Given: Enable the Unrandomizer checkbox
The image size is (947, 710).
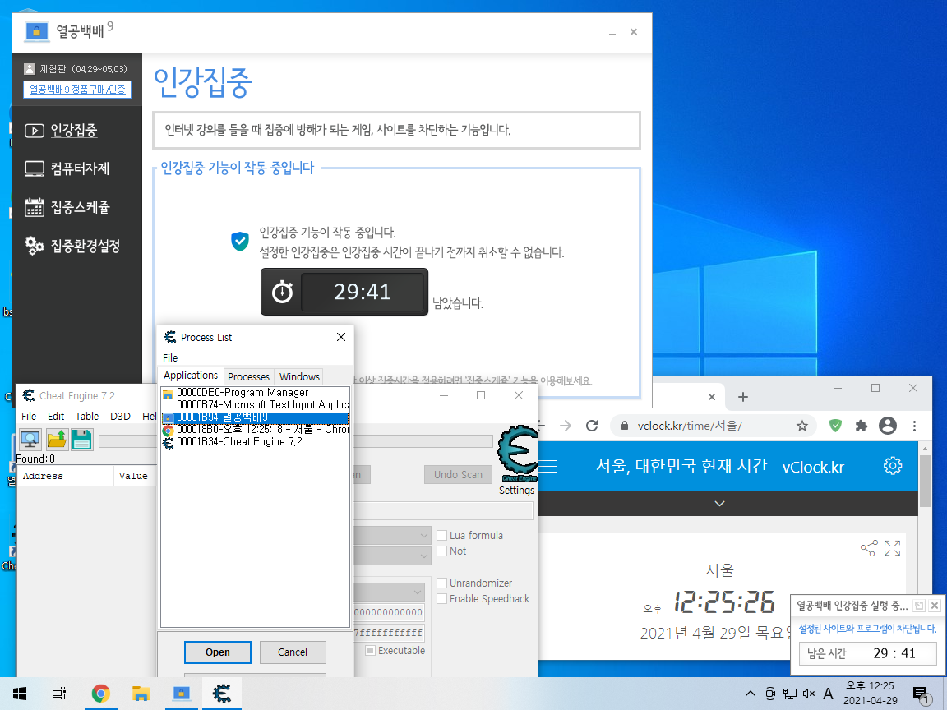Looking at the screenshot, I should (x=442, y=583).
